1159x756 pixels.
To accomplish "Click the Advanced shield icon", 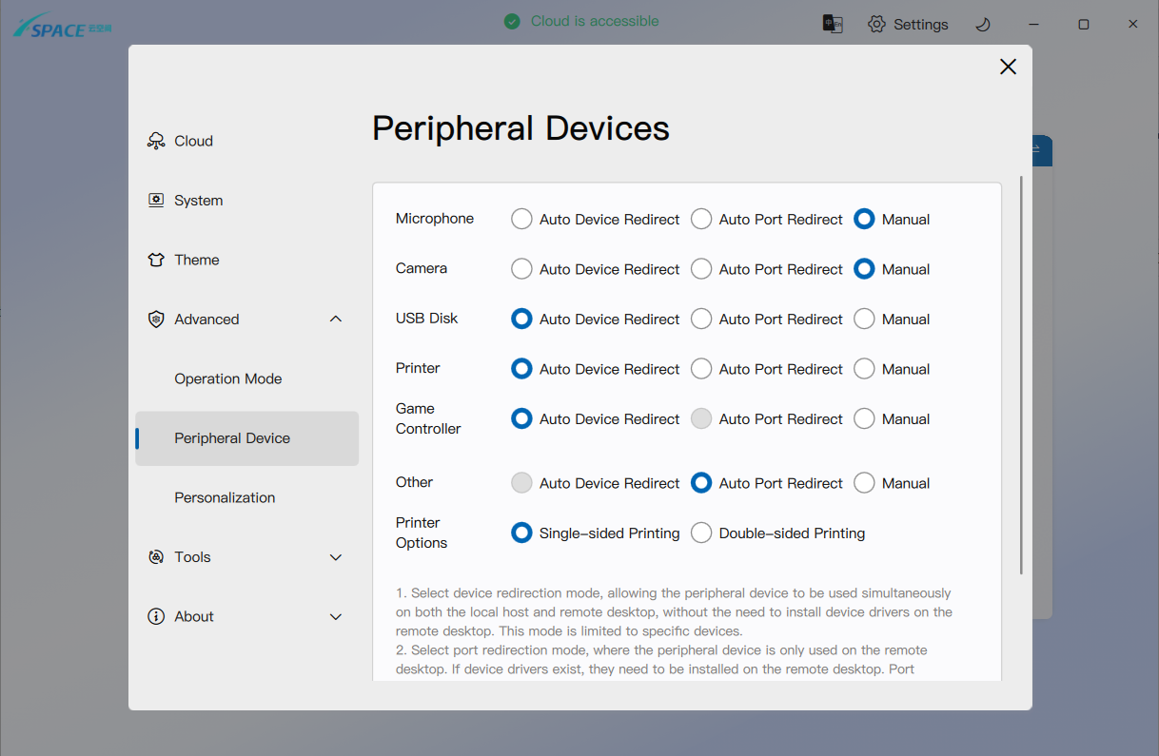I will tap(156, 320).
